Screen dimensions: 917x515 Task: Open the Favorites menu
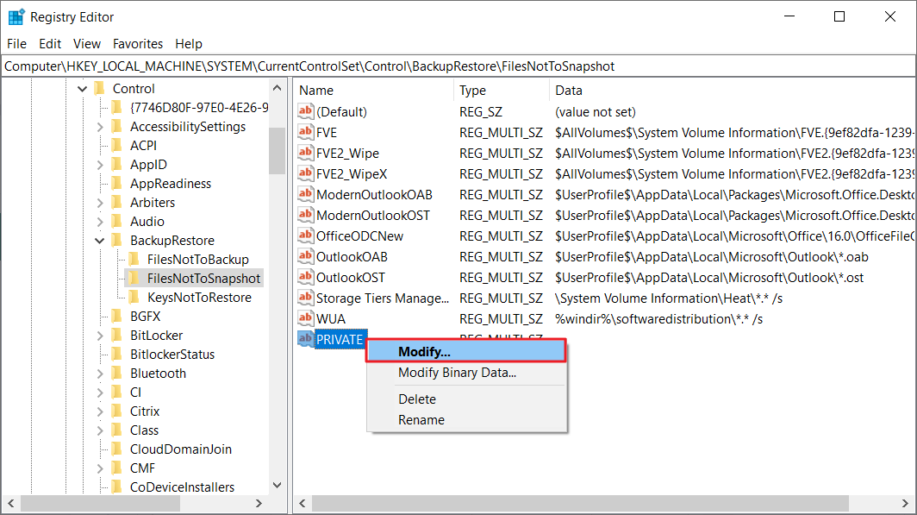click(137, 43)
